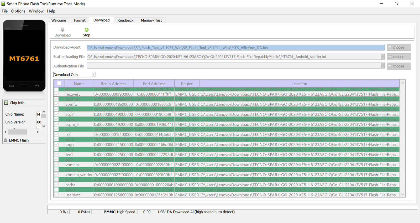
Task: Expand the Scatter-loading File dropdown
Action: pyautogui.click(x=382, y=57)
